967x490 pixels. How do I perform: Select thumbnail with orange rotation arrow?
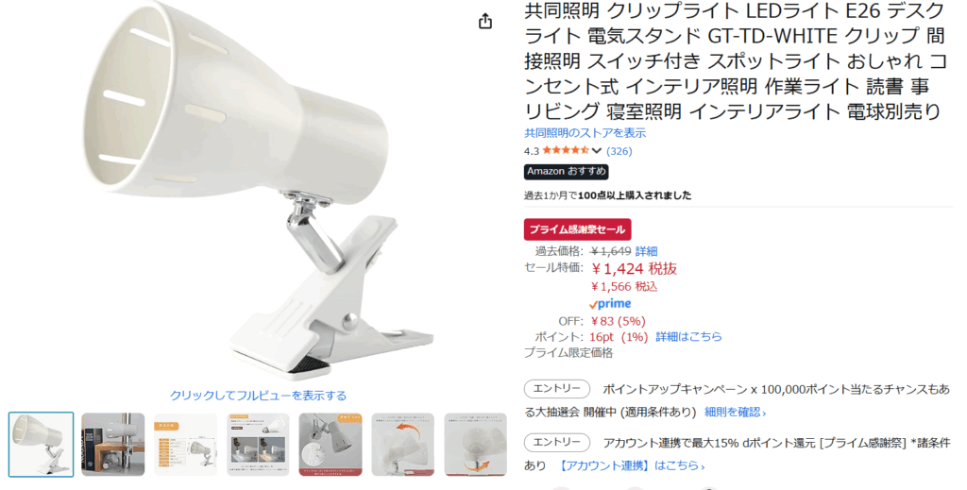pos(402,445)
